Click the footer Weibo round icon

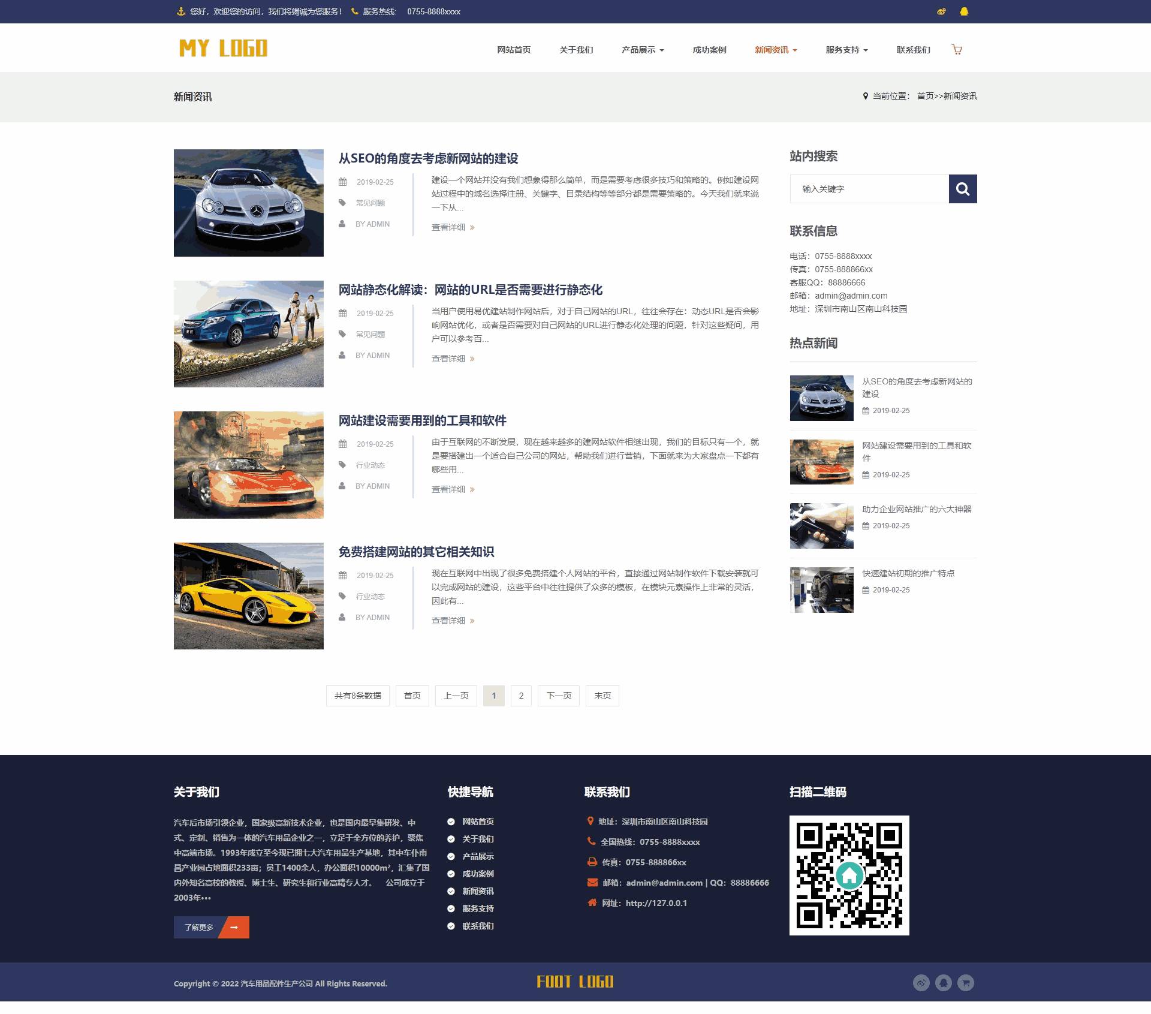[x=921, y=982]
